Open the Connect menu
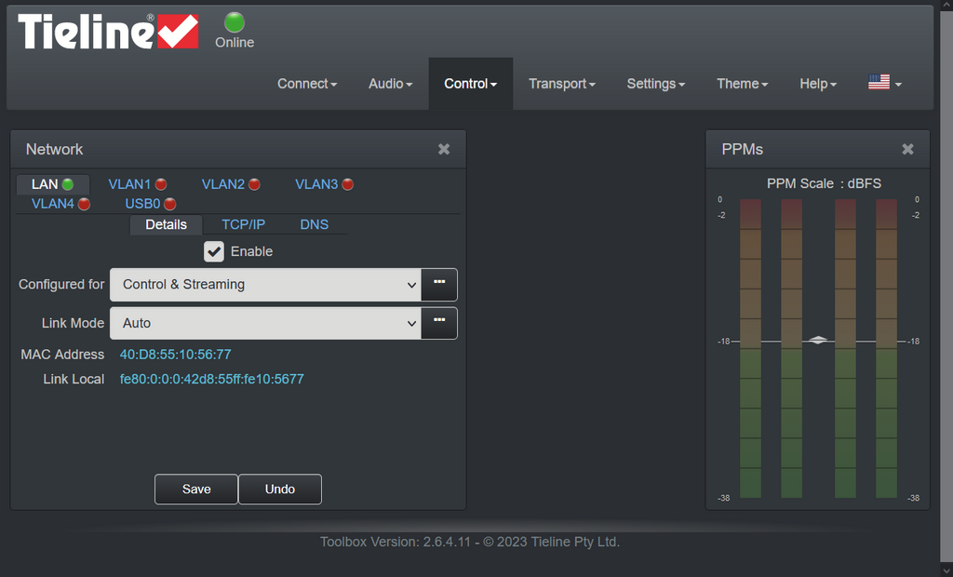 click(307, 84)
